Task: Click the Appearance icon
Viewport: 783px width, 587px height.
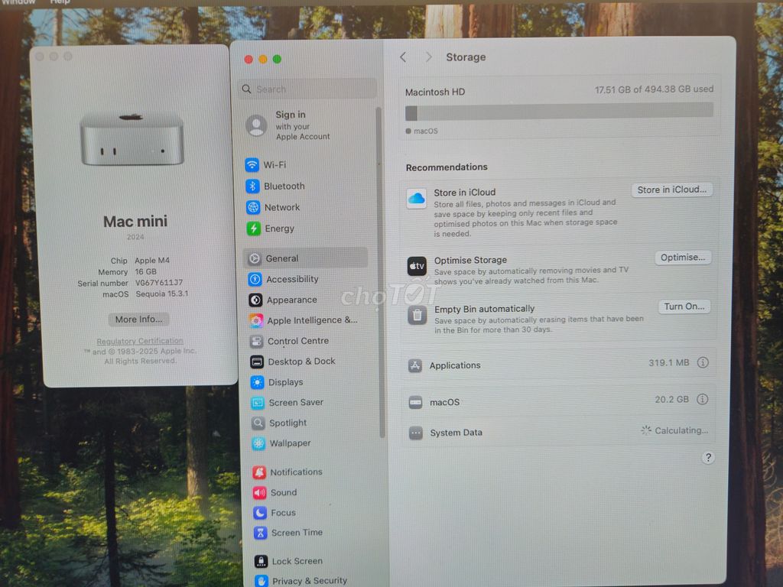Action: 255,300
